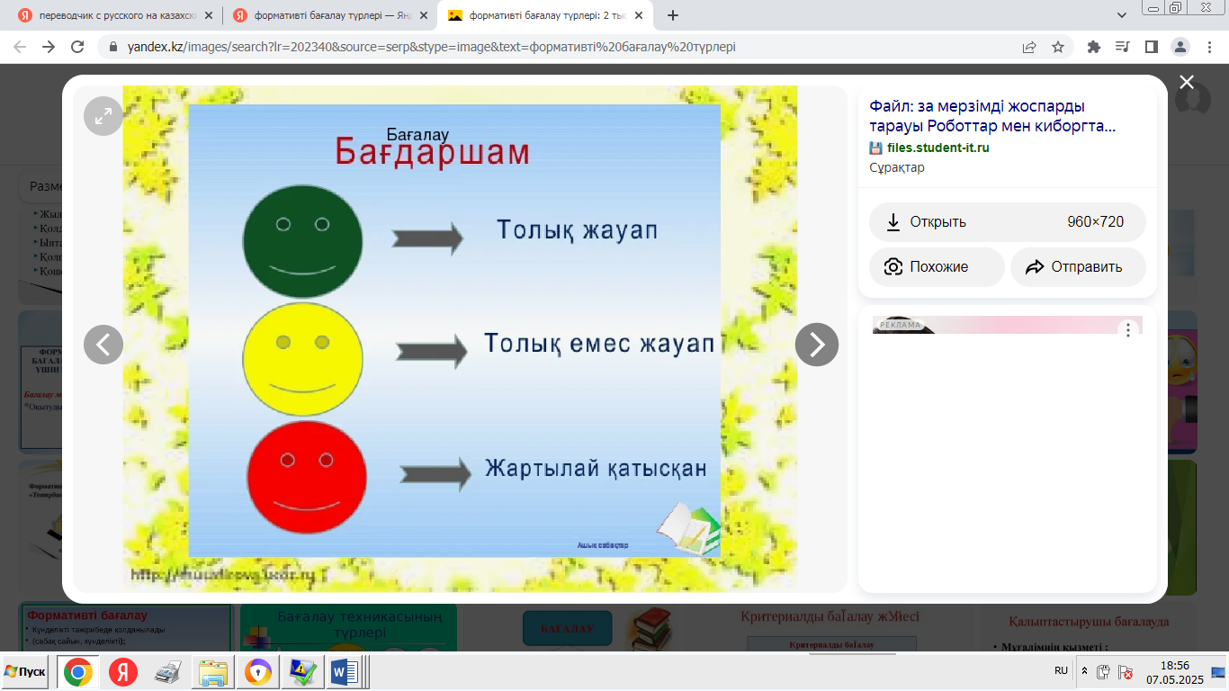Image resolution: width=1229 pixels, height=691 pixels.
Task: Click the 'Отправить' share button
Action: 1078,267
